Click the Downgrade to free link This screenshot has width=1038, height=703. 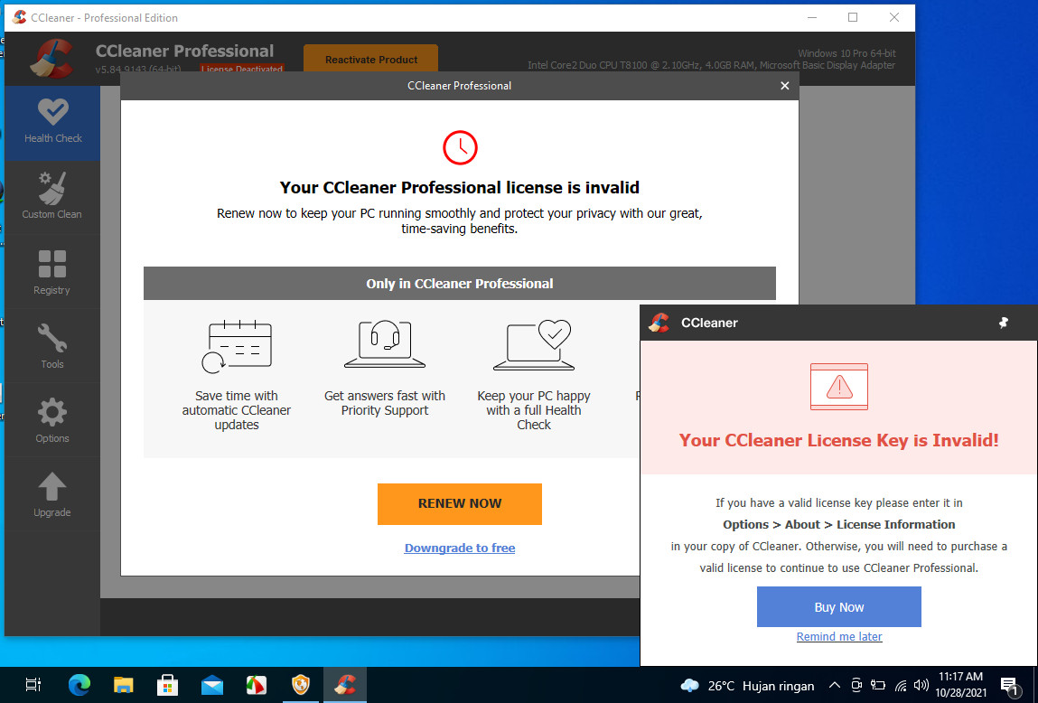pyautogui.click(x=460, y=548)
